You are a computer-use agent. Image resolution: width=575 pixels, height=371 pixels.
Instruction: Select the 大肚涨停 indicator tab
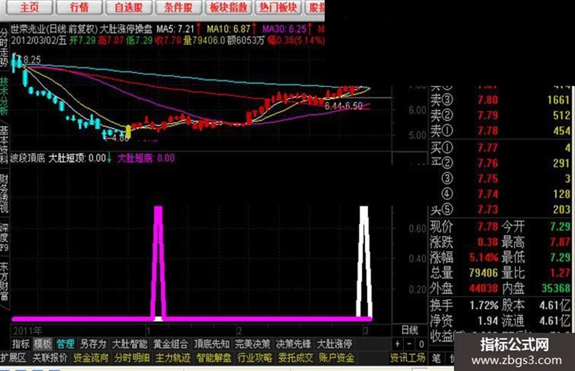tap(335, 344)
